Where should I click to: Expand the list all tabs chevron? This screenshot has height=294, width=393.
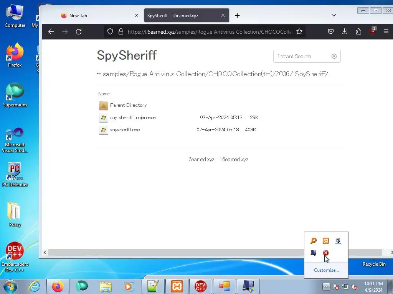tap(334, 15)
